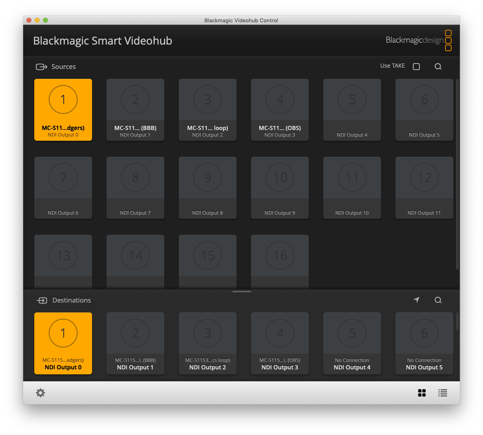
Task: Open settings gear icon
Action: [x=40, y=393]
